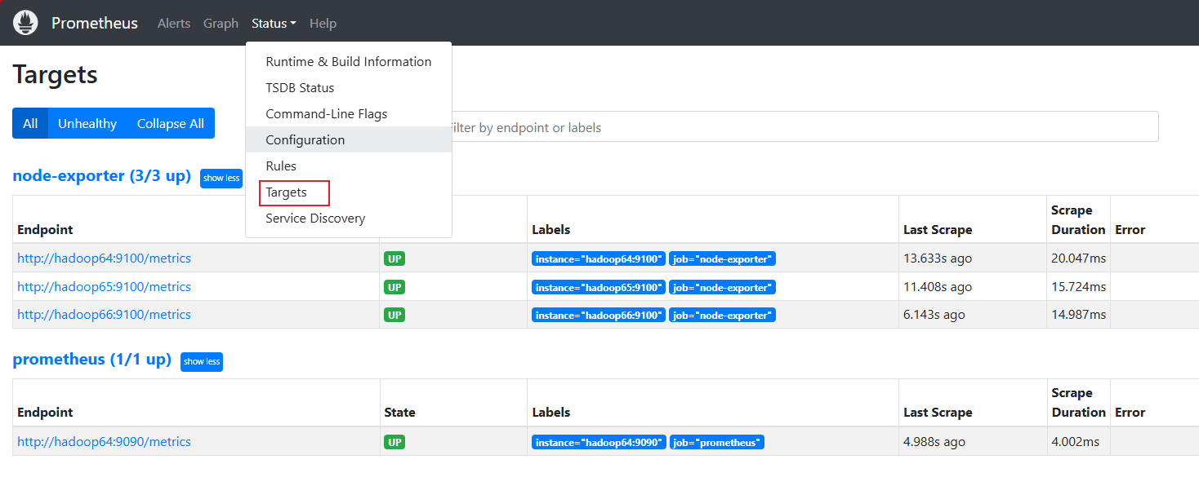Image resolution: width=1199 pixels, height=486 pixels.
Task: Click the 6.143s ago last scrape value
Action: coord(934,315)
